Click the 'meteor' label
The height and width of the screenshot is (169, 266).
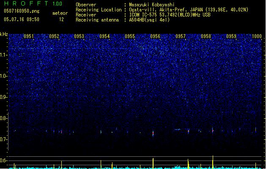(60, 13)
